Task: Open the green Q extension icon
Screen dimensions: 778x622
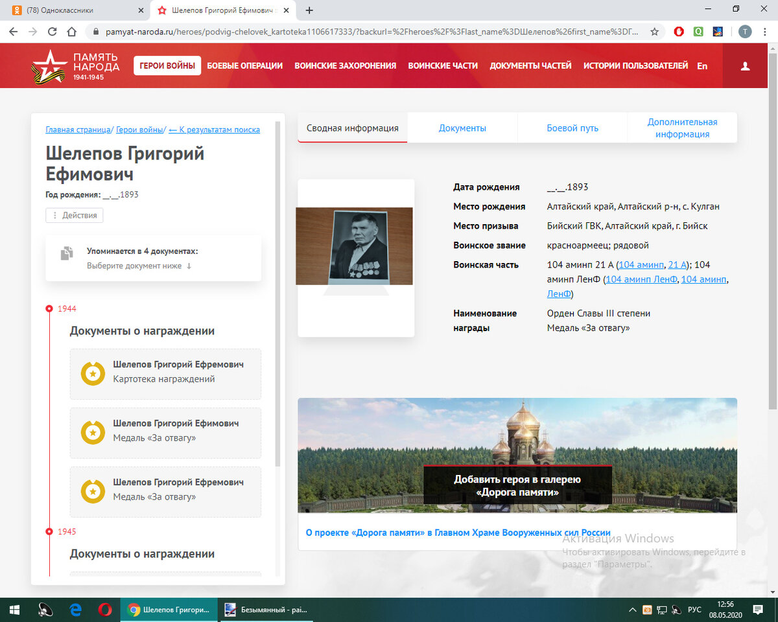Action: tap(698, 30)
